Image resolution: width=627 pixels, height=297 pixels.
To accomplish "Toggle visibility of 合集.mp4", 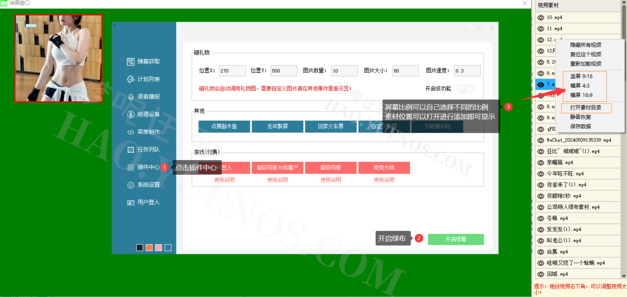I will click(541, 252).
